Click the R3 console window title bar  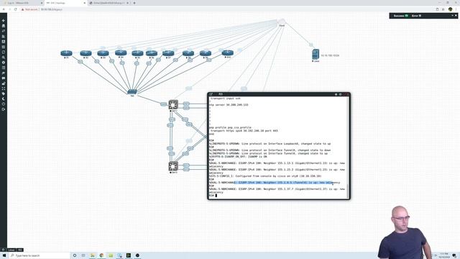pyautogui.click(x=279, y=94)
